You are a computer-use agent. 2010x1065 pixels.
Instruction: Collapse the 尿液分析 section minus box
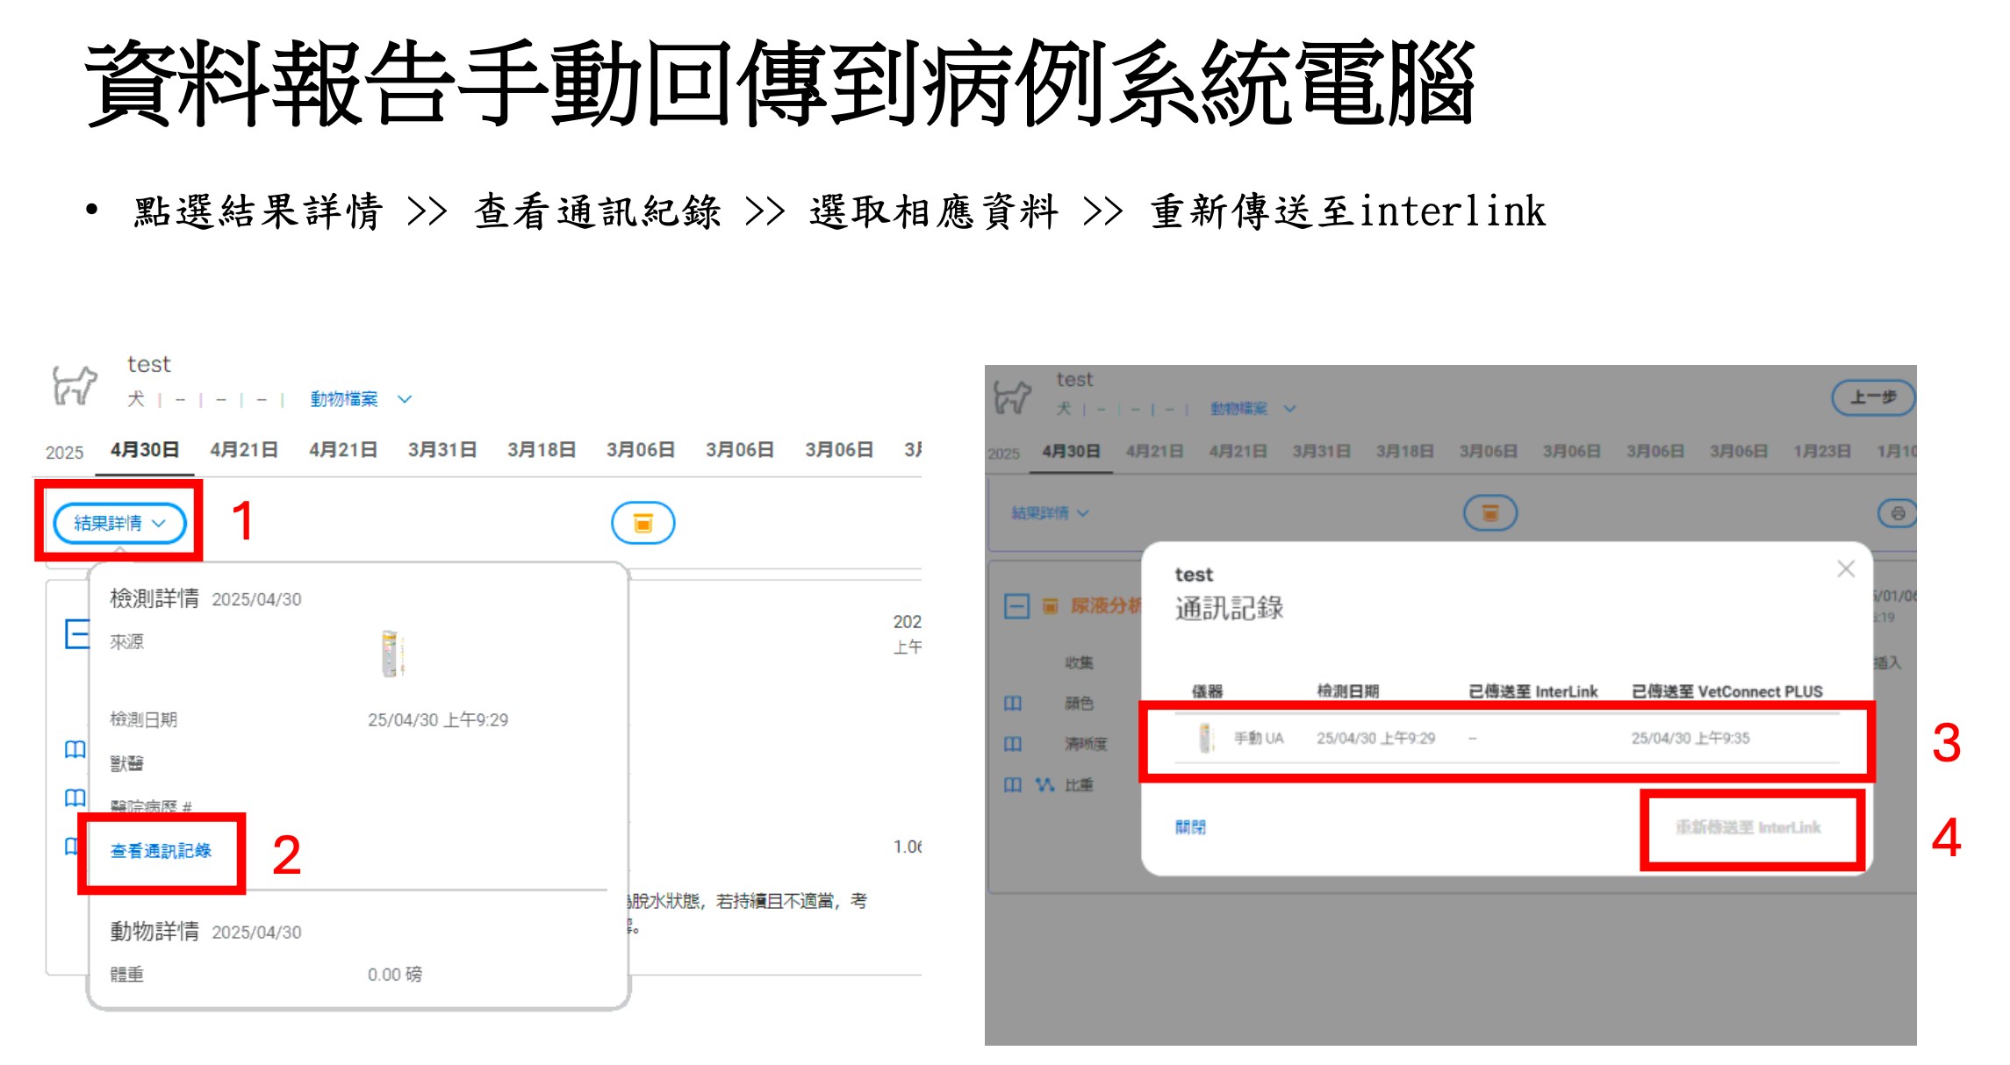point(1016,606)
